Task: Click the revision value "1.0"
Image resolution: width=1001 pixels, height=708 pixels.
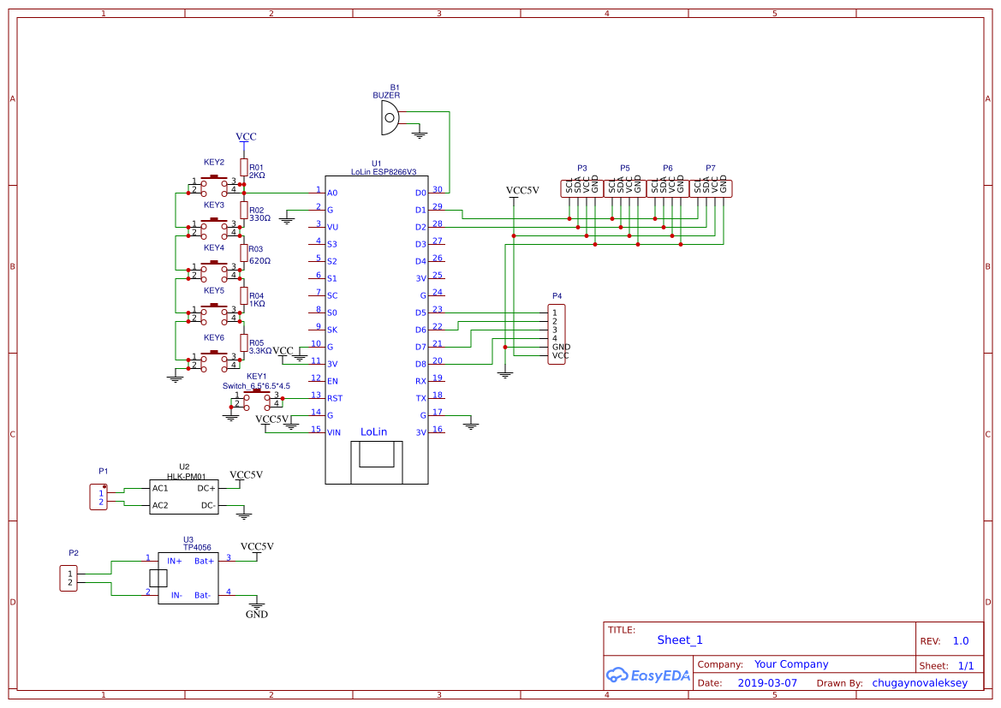Action: 961,641
